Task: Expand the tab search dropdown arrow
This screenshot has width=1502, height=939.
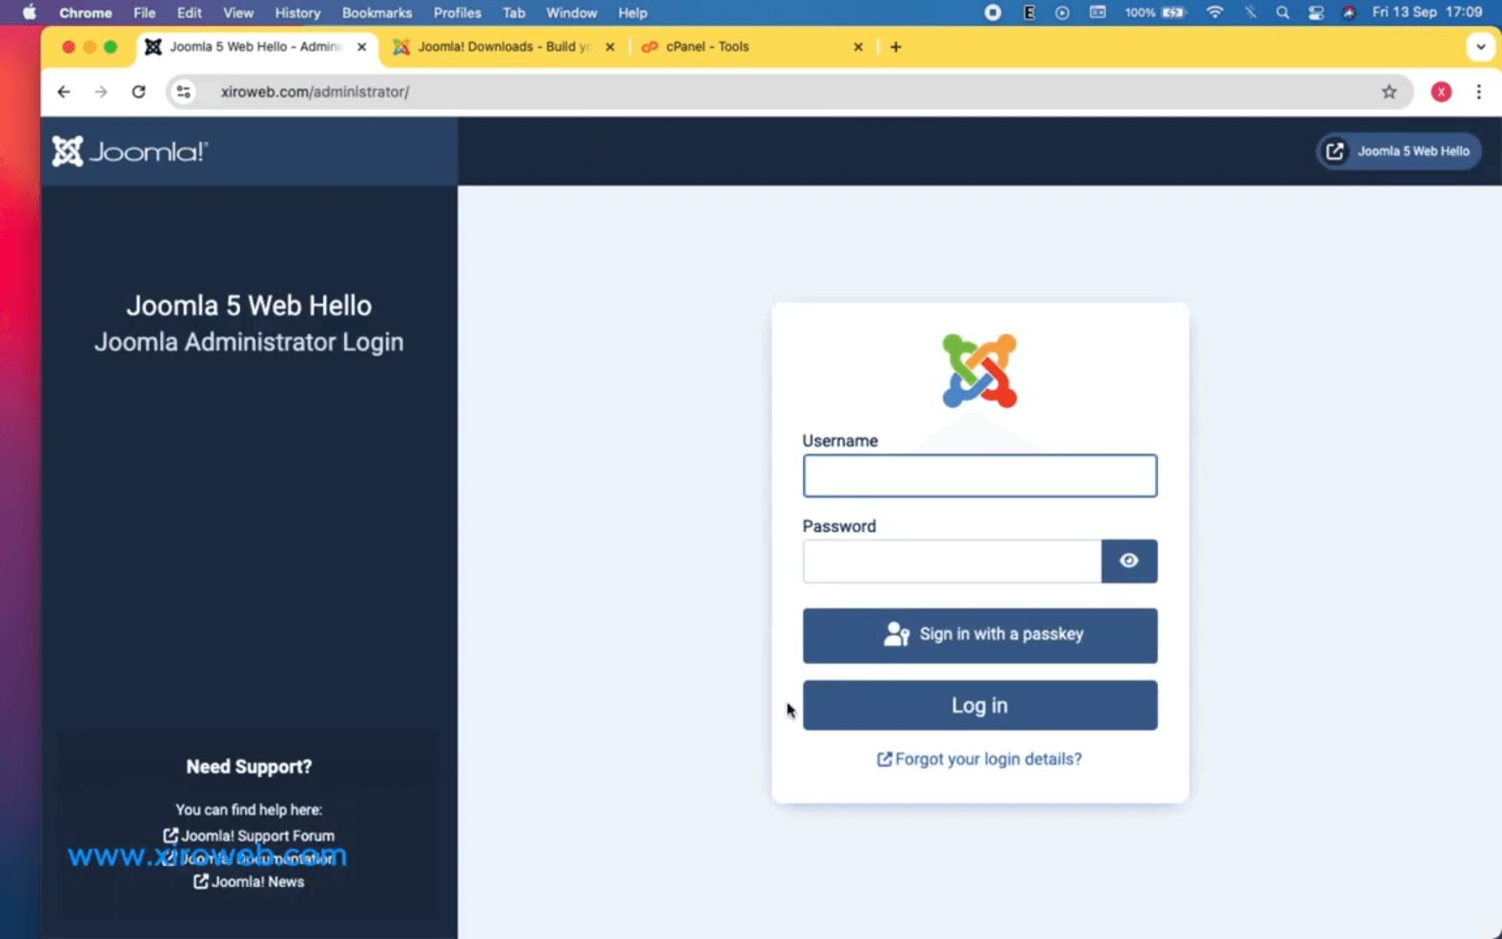Action: click(1480, 47)
